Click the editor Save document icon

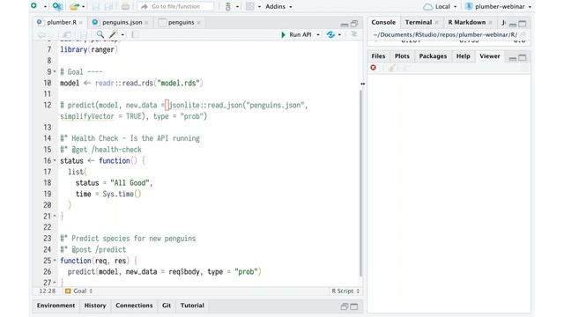(x=84, y=35)
